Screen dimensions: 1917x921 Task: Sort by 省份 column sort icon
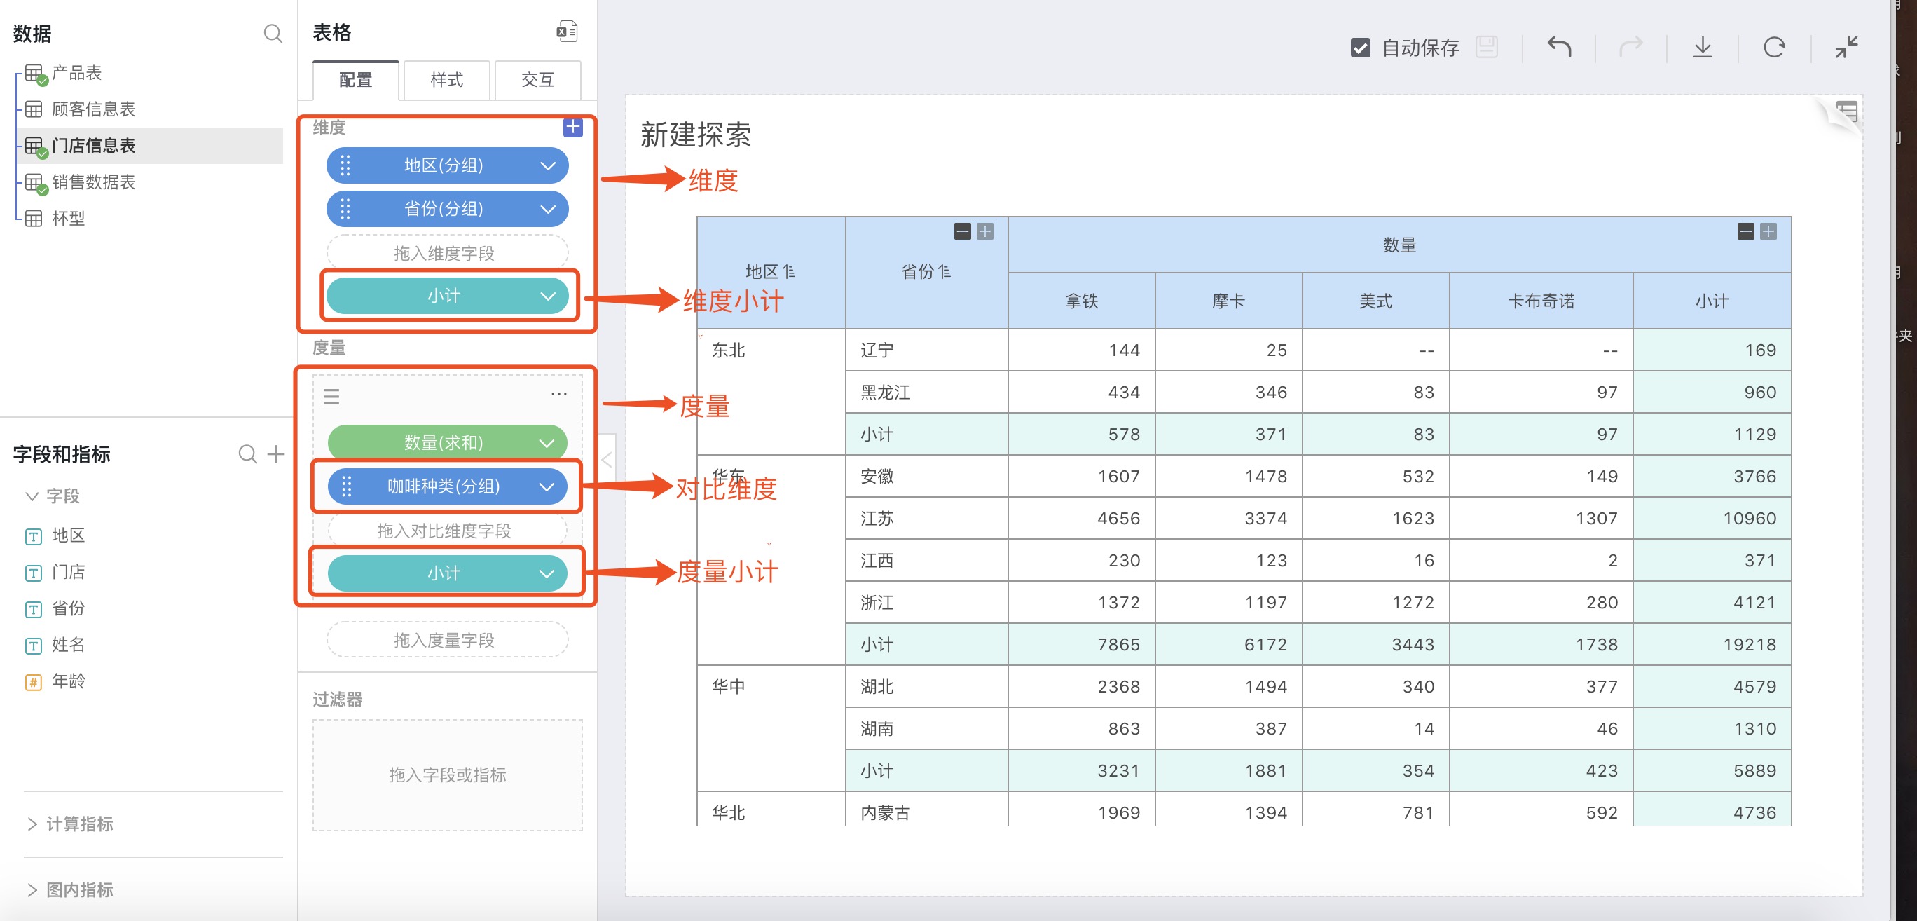(x=944, y=272)
